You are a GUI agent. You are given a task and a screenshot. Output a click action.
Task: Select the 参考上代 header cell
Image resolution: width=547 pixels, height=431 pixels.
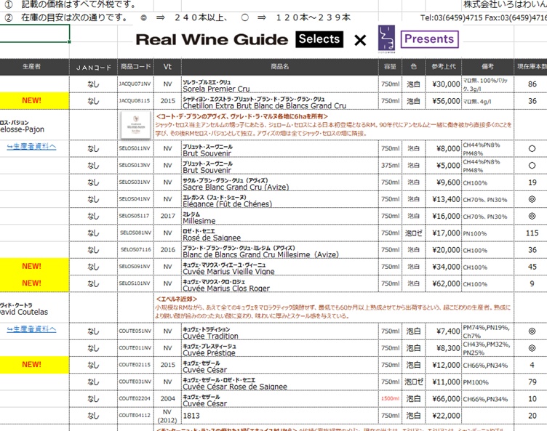pos(444,67)
